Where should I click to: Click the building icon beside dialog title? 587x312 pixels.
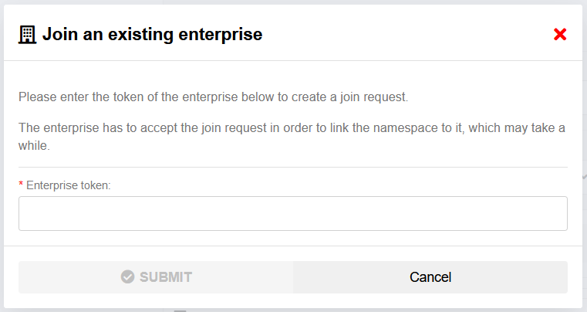click(x=28, y=34)
